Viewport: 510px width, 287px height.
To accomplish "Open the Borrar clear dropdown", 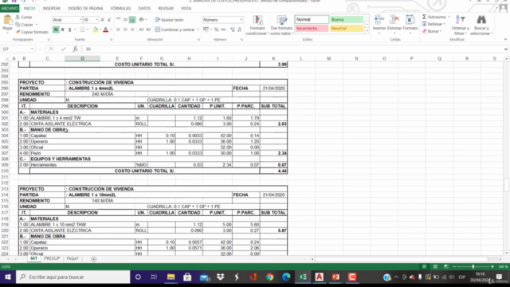I will 432,31.
